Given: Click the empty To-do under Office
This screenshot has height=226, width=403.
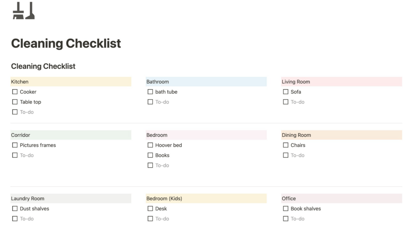Looking at the screenshot, I should click(298, 219).
